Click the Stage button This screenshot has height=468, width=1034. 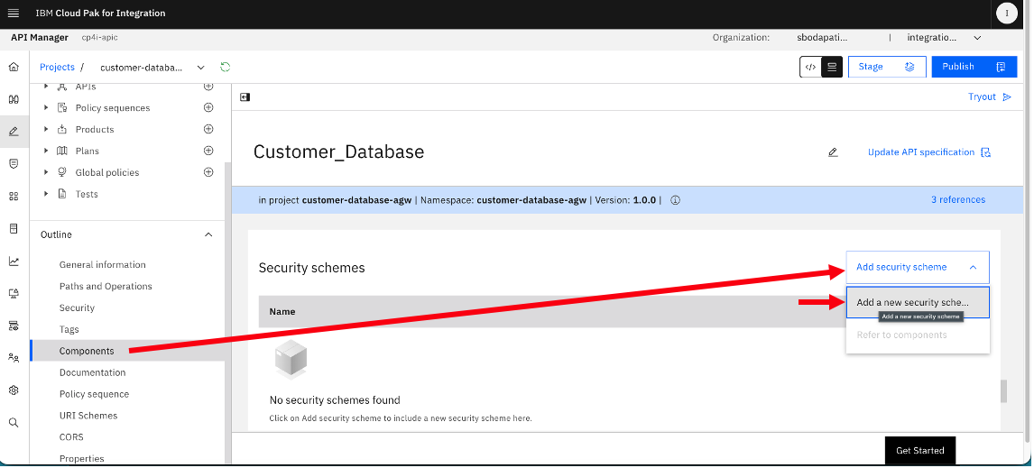tap(887, 68)
